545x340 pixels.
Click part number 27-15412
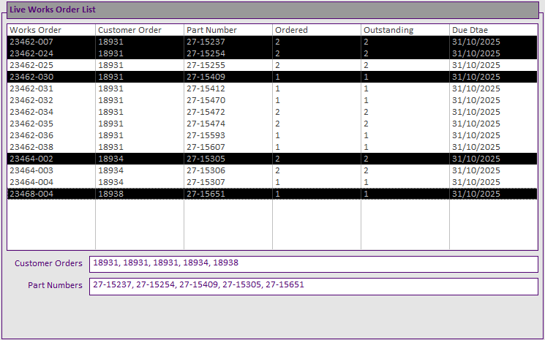206,88
